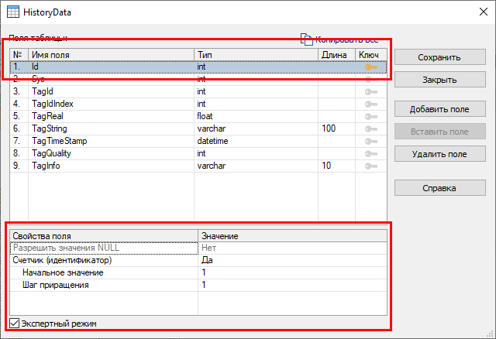Image resolution: width=496 pixels, height=339 pixels.
Task: Toggle key icon in the TagTimeStamp row
Action: pos(370,141)
